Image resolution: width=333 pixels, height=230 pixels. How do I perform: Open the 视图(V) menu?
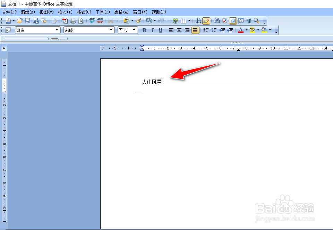tap(46, 12)
